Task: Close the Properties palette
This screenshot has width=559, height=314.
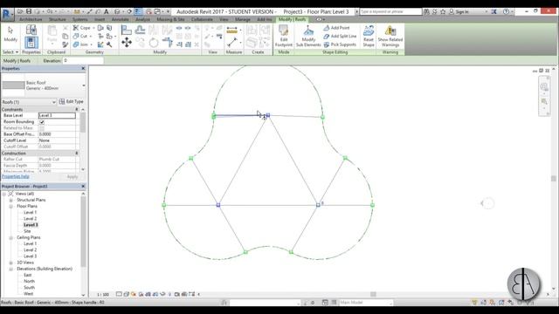Action: [x=83, y=68]
